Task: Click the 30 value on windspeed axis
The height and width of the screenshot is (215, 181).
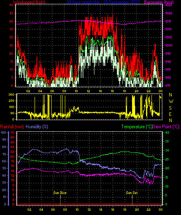Action: [x=11, y=37]
